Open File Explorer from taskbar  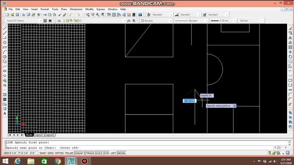31,161
